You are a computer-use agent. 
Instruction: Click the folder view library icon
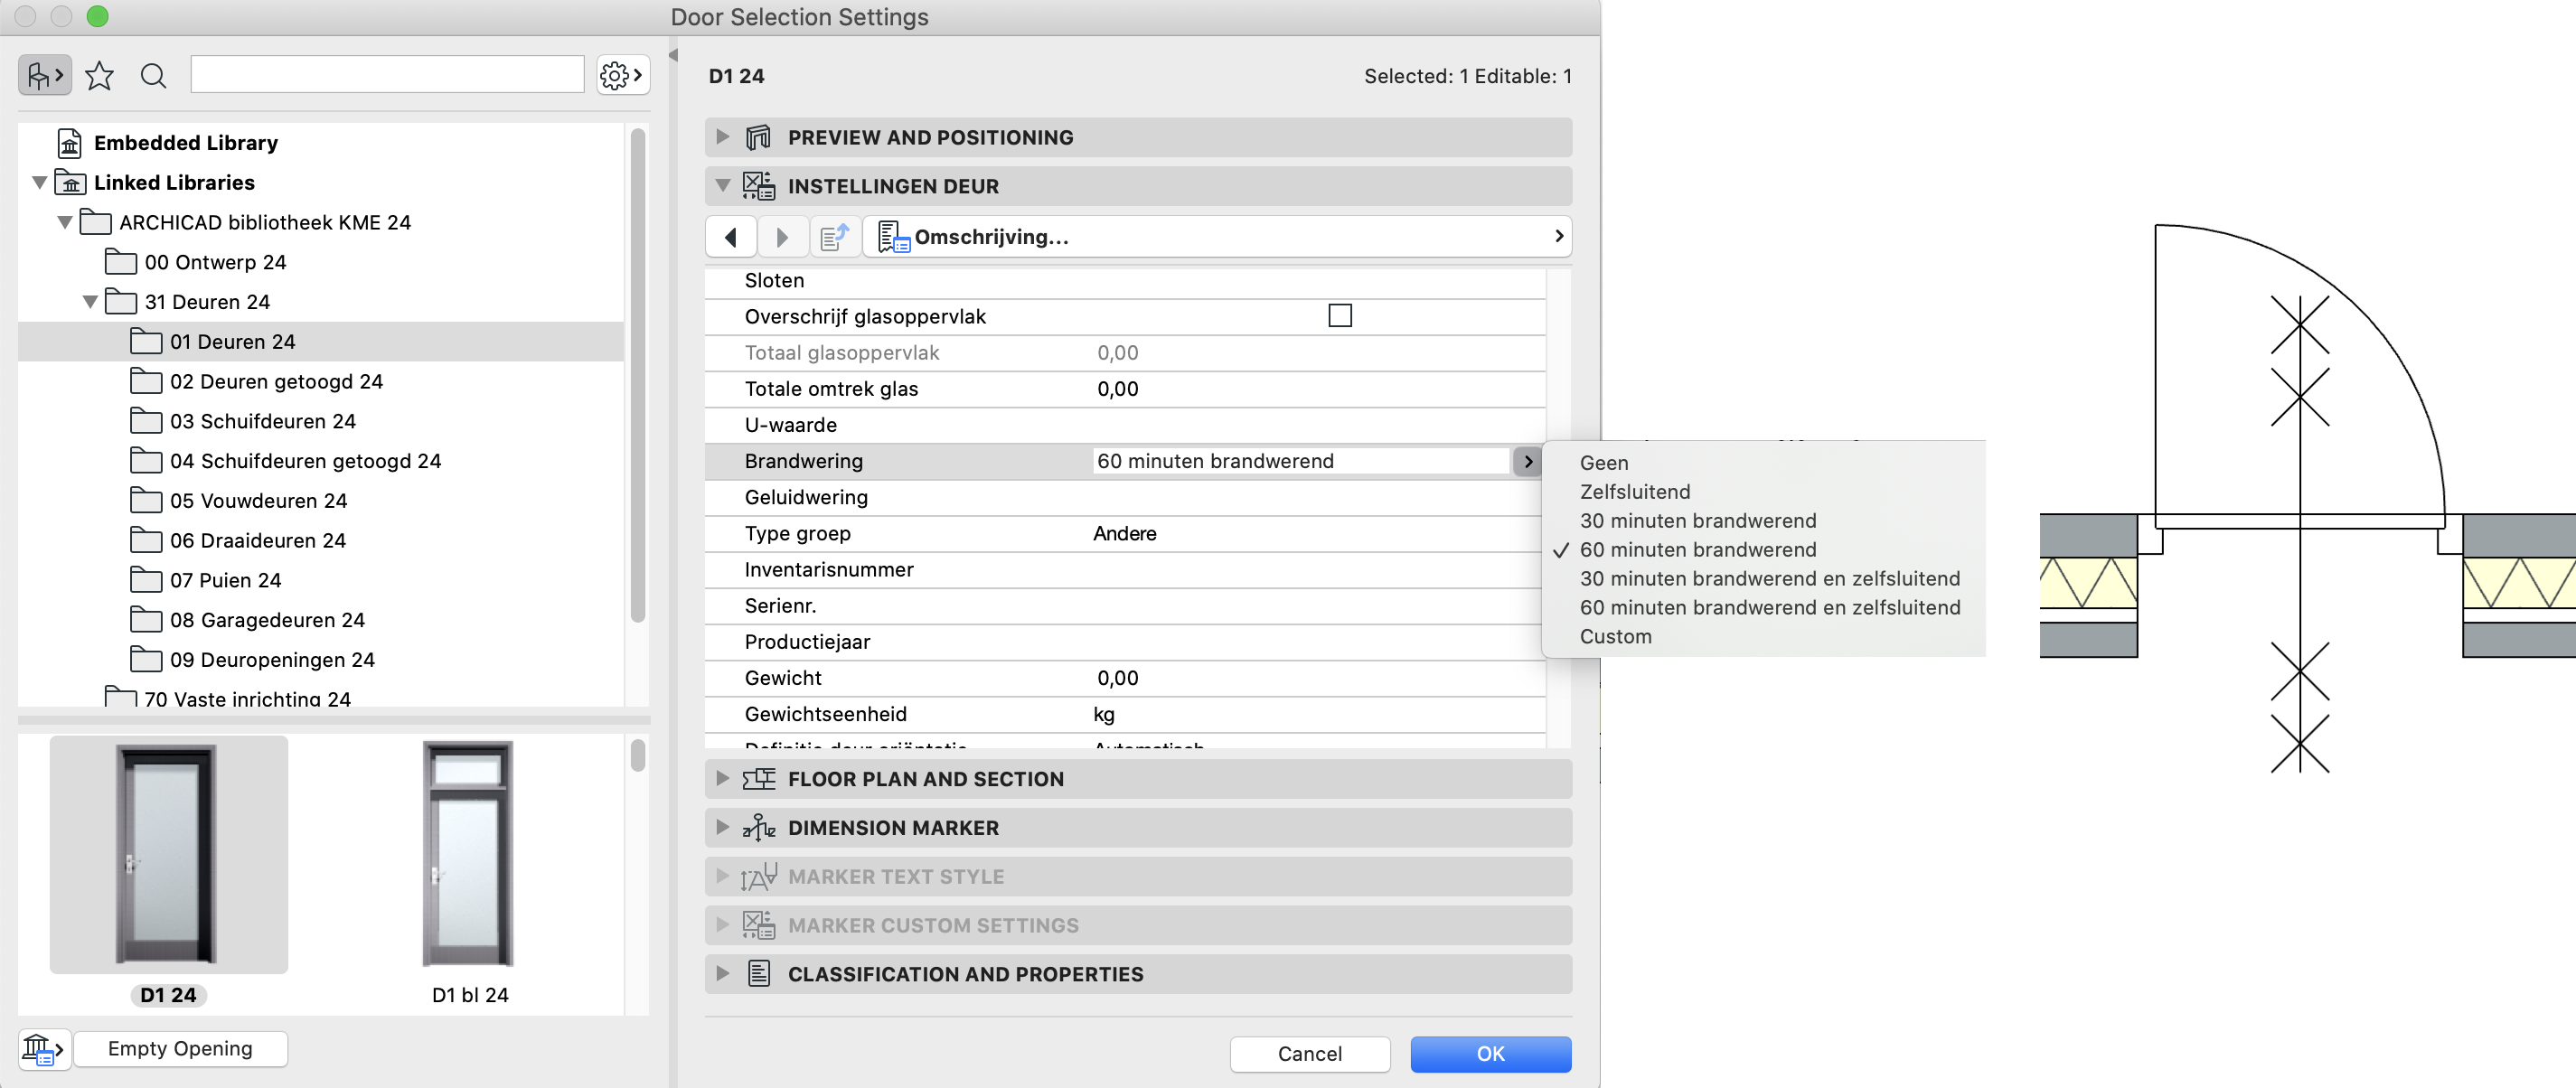[45, 75]
